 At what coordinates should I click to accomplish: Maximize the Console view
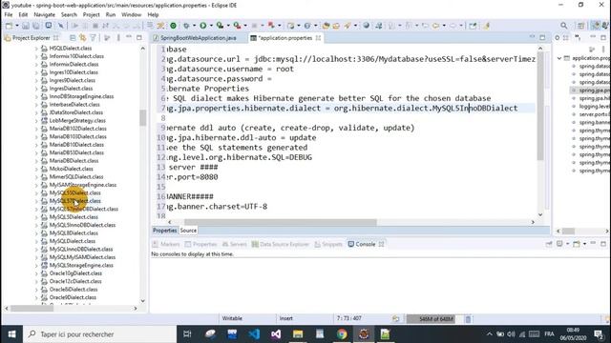(x=603, y=244)
